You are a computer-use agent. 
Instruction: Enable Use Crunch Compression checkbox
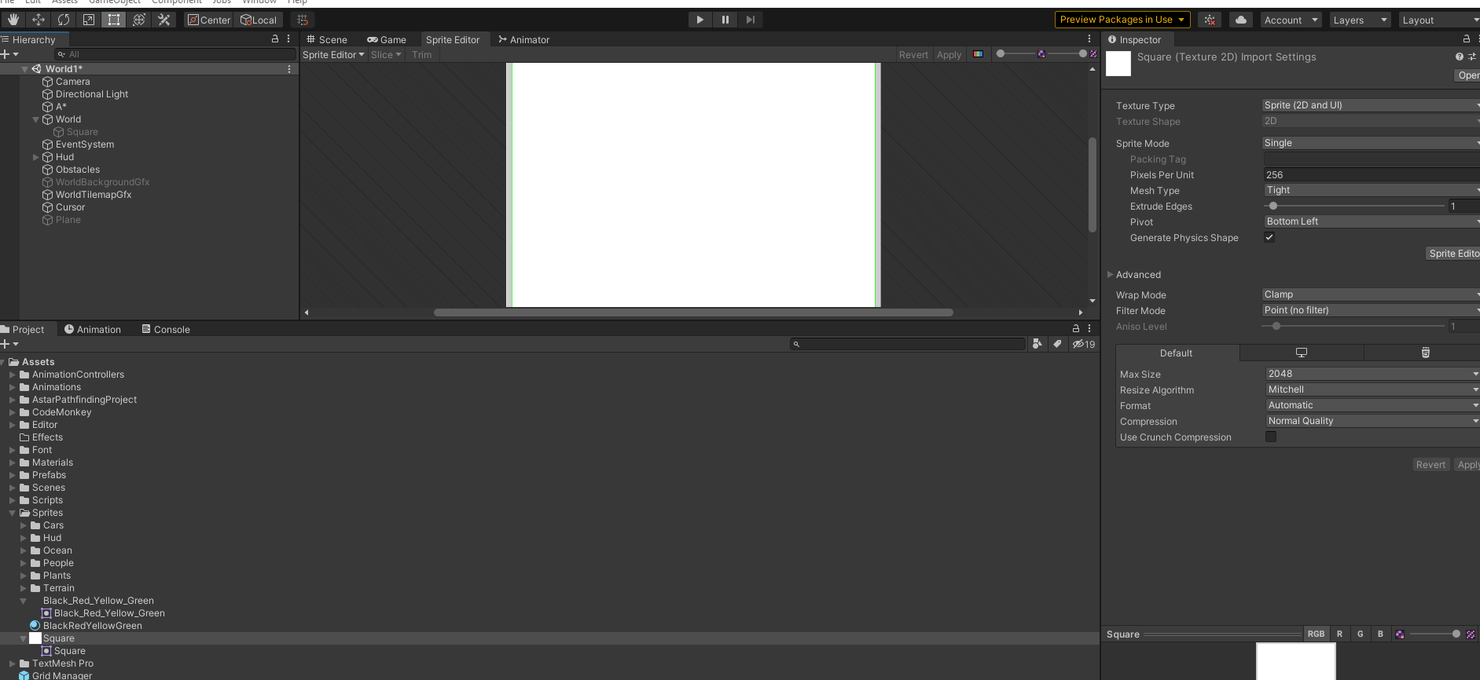pyautogui.click(x=1271, y=437)
